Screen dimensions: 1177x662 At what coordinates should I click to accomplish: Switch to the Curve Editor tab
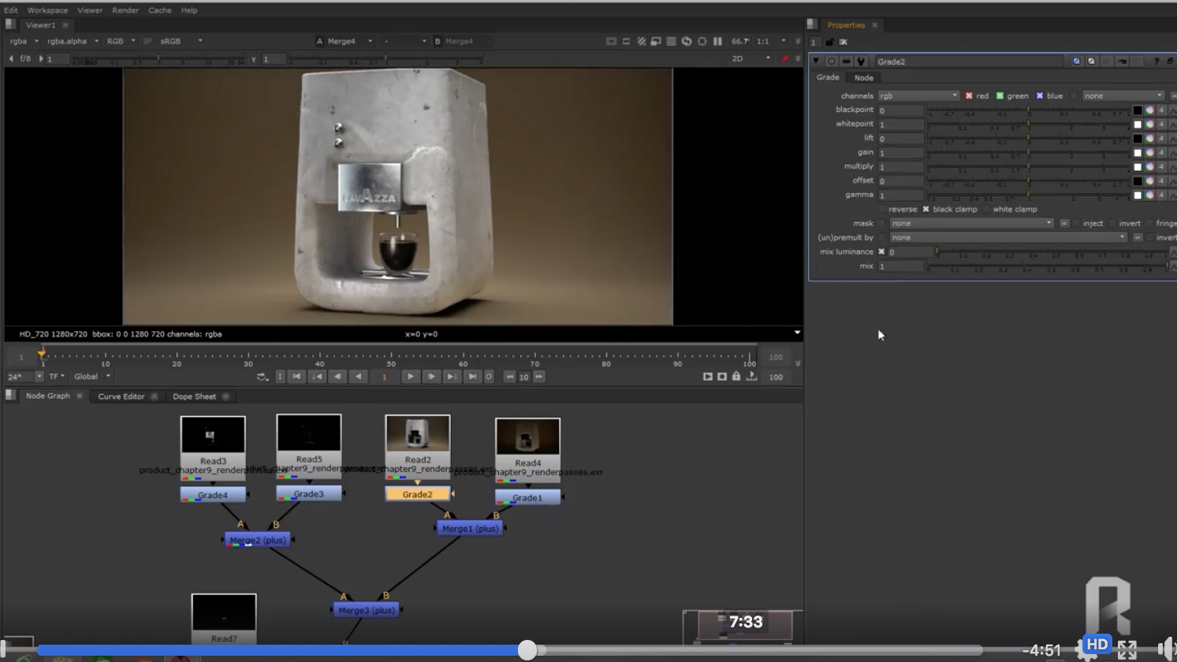click(x=121, y=396)
